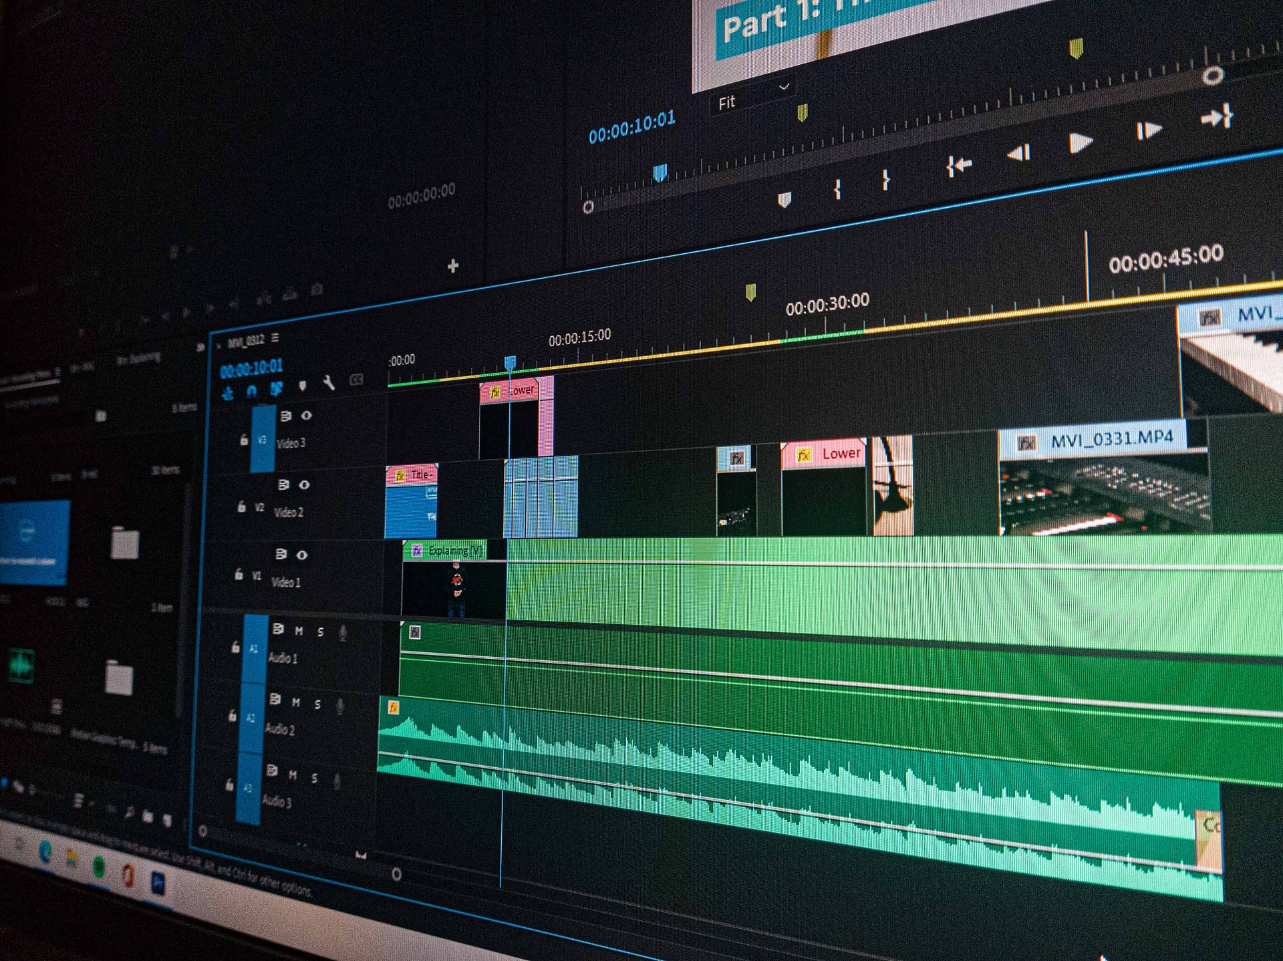Click Program Monitor zoom scroll right handle
The image size is (1283, 961).
tap(1213, 76)
